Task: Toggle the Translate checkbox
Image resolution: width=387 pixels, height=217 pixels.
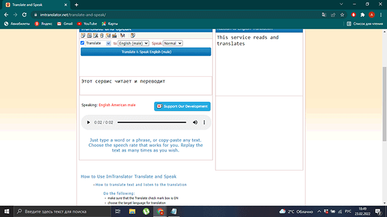Action: 82,43
